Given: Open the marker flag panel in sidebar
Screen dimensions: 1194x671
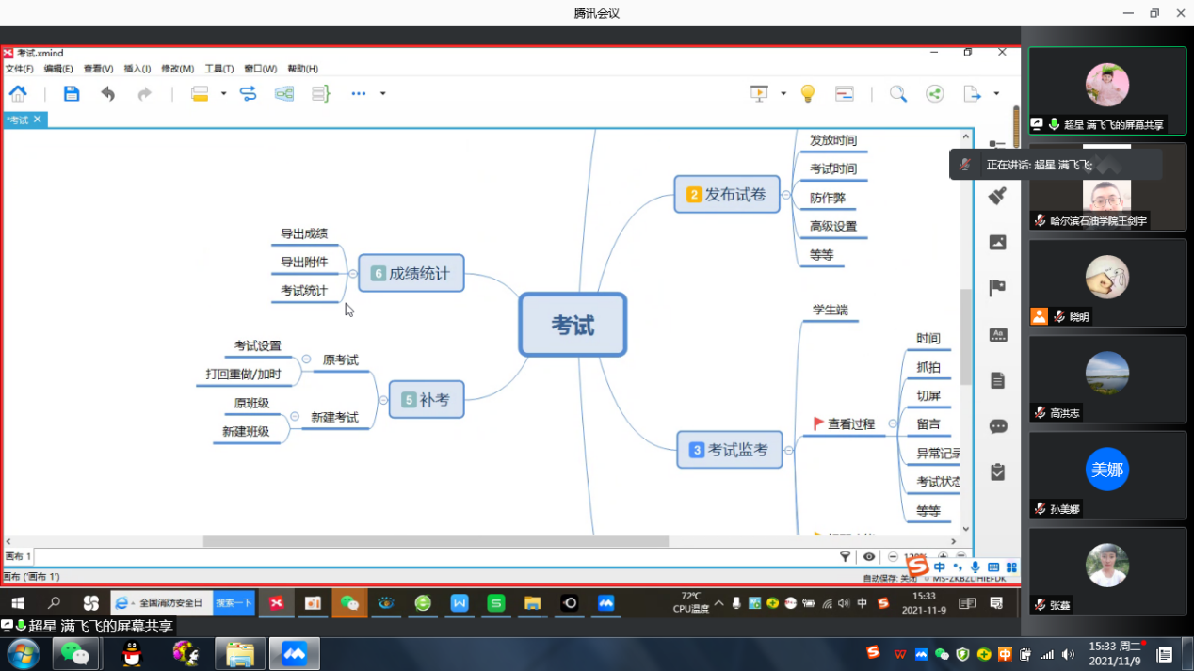Looking at the screenshot, I should 997,288.
